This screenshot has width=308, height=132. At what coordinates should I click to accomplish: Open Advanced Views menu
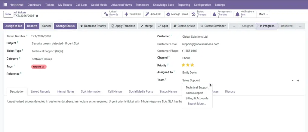tap(122, 5)
